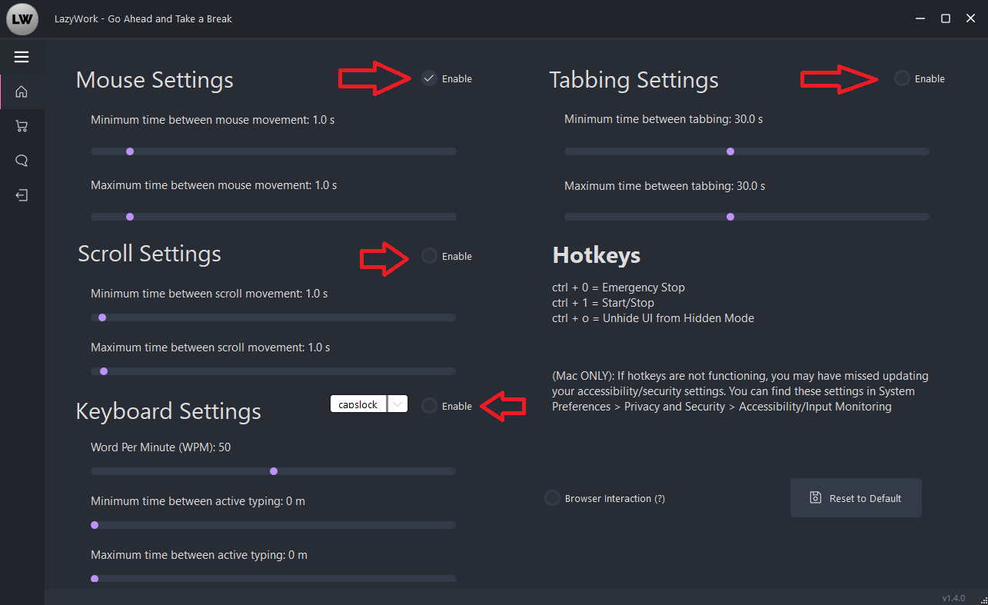Click the logout icon in sidebar
The image size is (988, 605).
coord(22,195)
